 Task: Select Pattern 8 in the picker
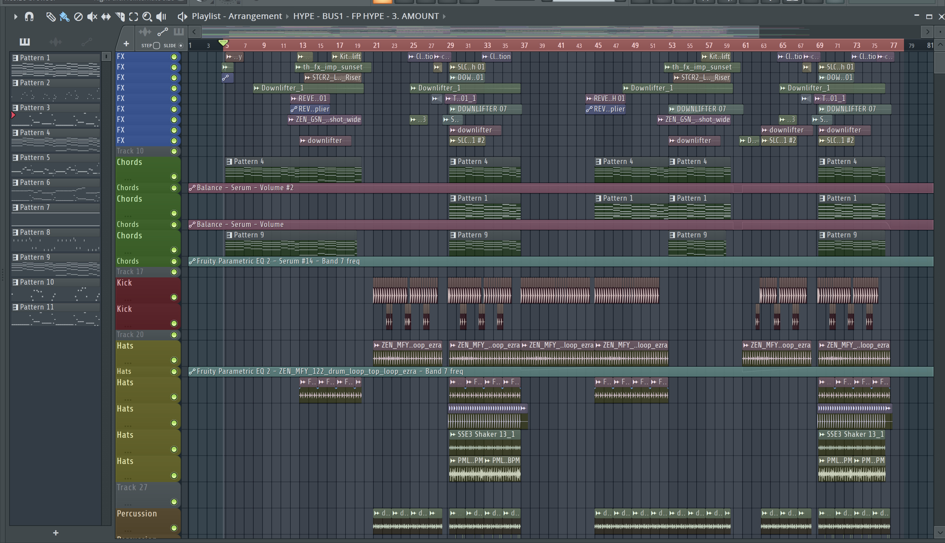pos(55,239)
